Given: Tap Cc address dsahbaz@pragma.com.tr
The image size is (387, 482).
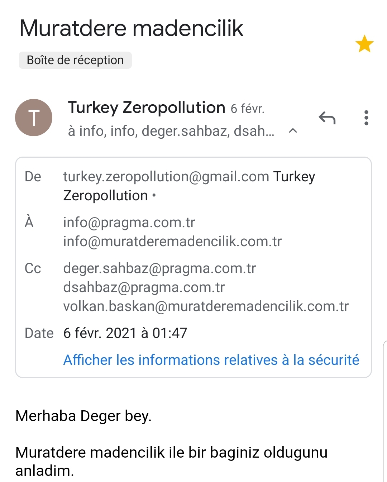Looking at the screenshot, I should 144,287.
